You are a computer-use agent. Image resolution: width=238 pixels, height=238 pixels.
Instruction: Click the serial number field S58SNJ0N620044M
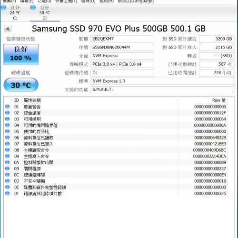click(122, 47)
